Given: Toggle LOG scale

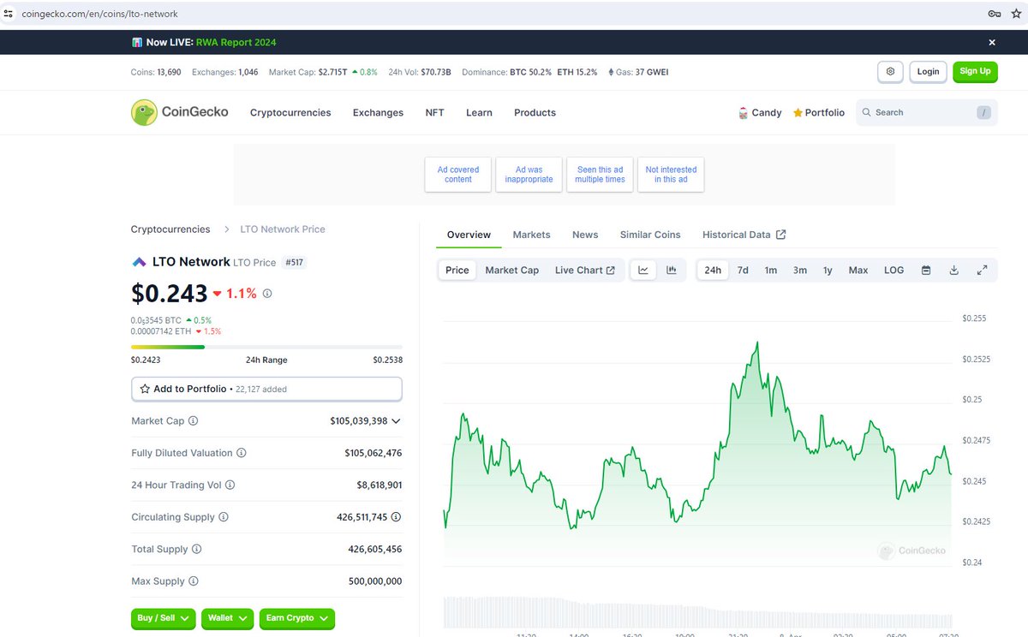Looking at the screenshot, I should coord(894,270).
